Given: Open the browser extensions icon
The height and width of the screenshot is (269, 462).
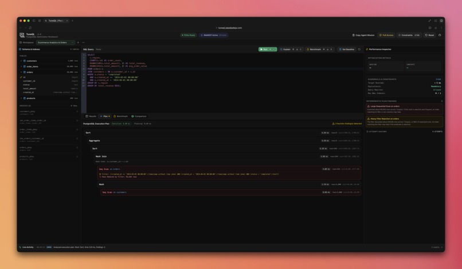Looking at the screenshot, I should point(436,28).
